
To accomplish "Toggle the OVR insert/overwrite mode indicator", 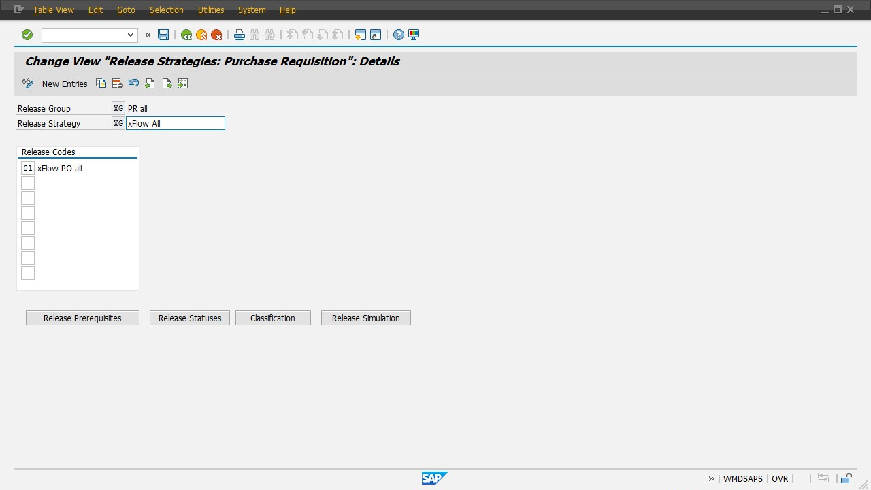I will (x=780, y=478).
